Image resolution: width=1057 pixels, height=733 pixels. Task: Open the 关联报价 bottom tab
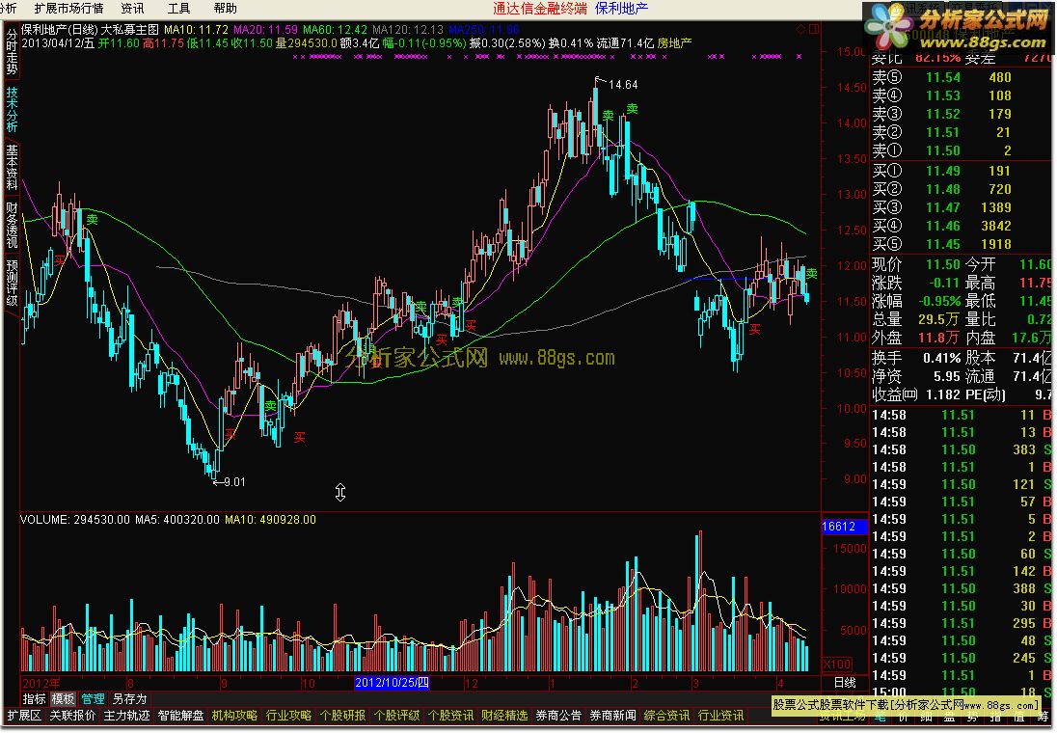click(x=72, y=716)
